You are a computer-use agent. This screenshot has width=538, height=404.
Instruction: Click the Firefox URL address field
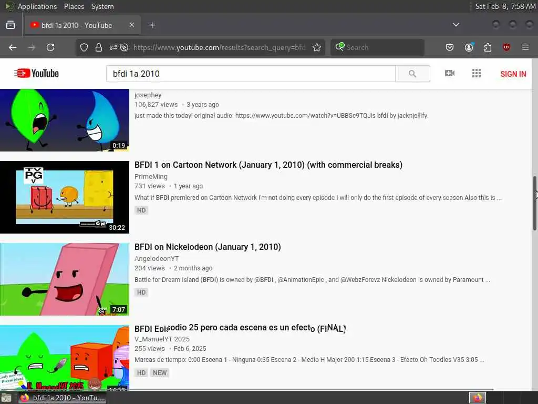point(219,47)
